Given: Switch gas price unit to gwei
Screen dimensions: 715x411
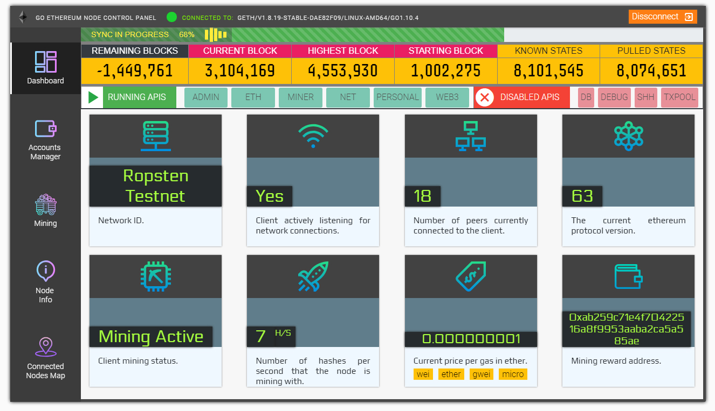Looking at the screenshot, I should (x=482, y=374).
